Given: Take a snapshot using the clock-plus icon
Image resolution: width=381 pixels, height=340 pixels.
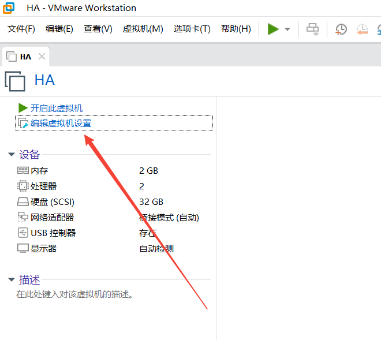Looking at the screenshot, I should tap(341, 29).
